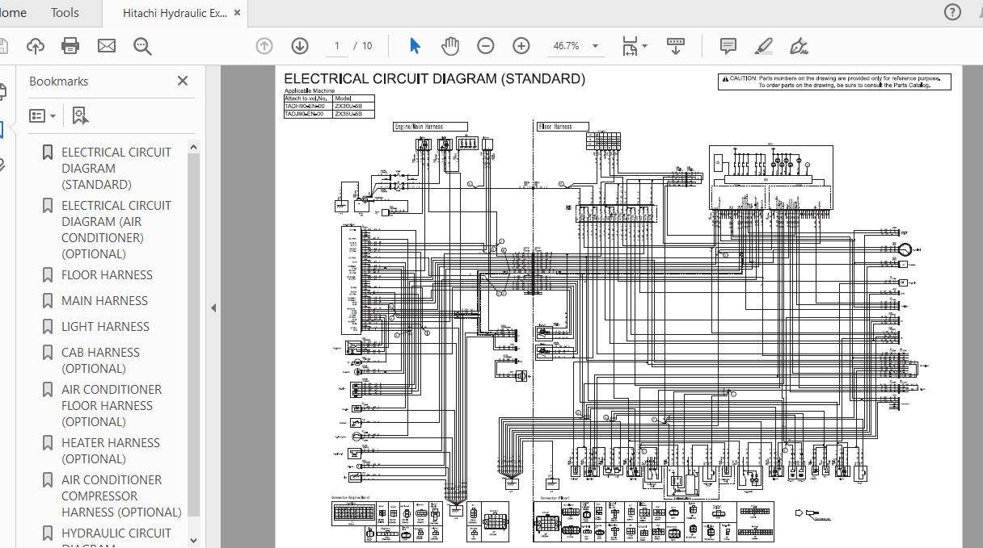Click the current page number field
The height and width of the screenshot is (548, 983).
pos(337,46)
